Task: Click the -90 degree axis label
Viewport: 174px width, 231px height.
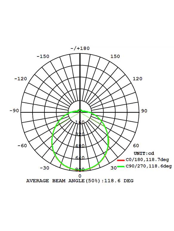Action: [14, 111]
